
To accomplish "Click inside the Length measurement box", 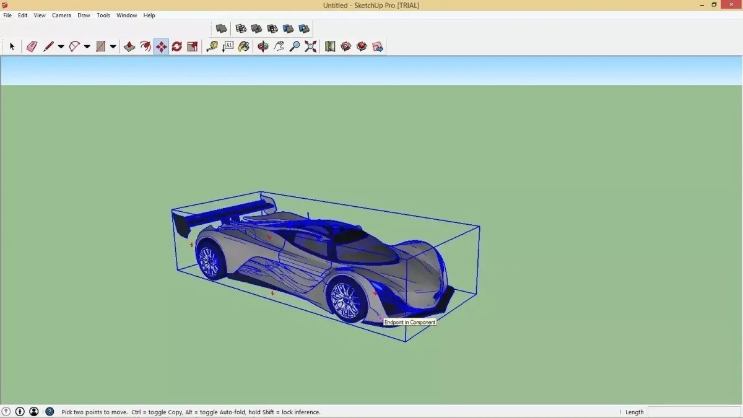I will coord(693,411).
